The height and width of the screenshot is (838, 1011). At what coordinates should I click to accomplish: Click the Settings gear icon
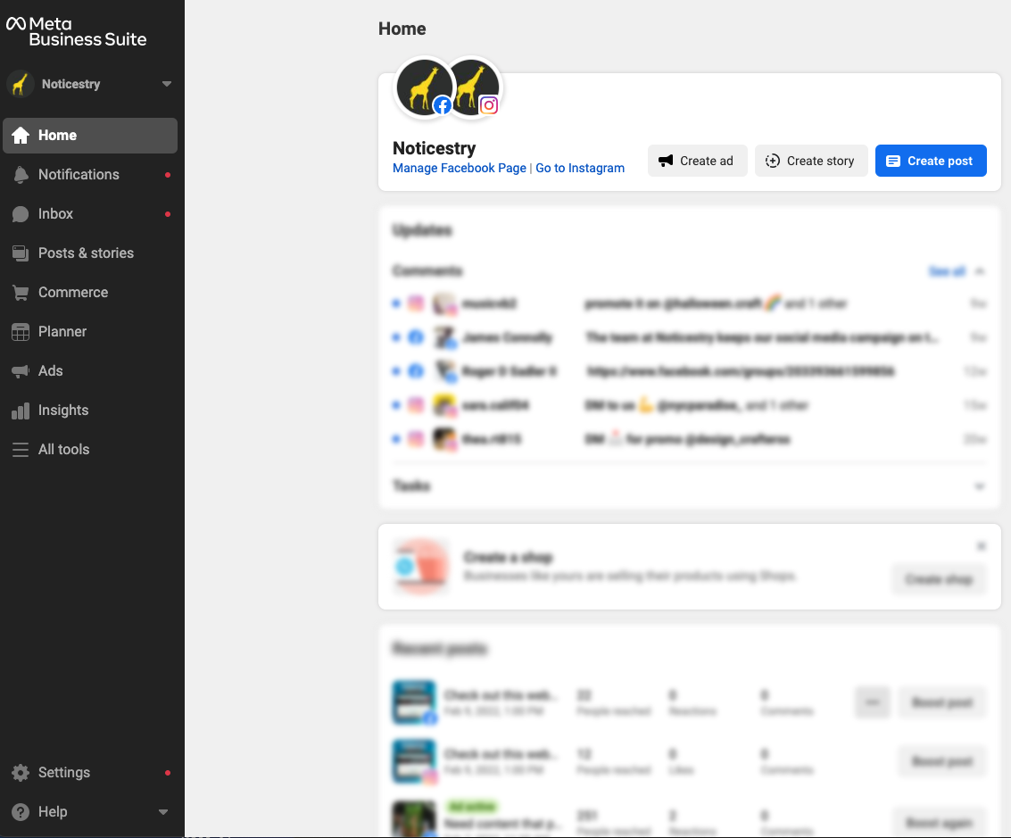coord(21,773)
